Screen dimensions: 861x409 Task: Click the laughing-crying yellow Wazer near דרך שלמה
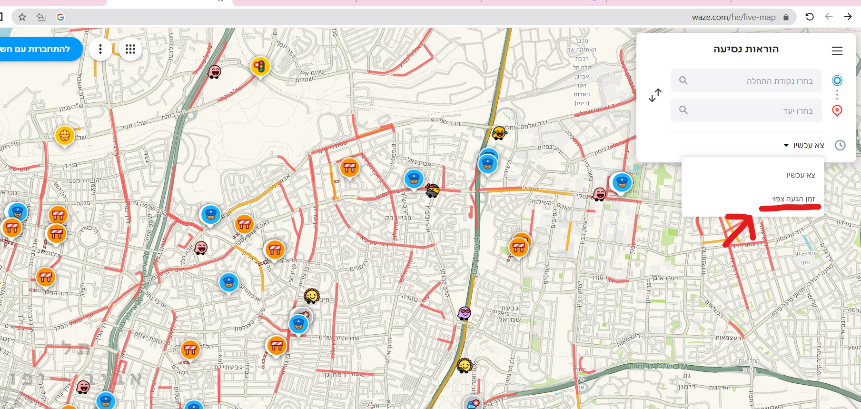[x=499, y=133]
